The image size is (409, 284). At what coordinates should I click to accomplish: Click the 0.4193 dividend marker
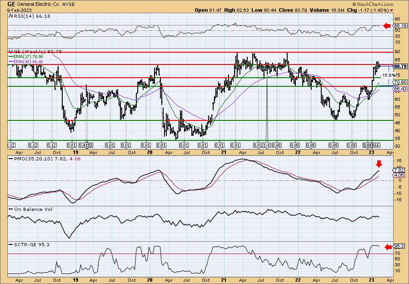pos(86,145)
